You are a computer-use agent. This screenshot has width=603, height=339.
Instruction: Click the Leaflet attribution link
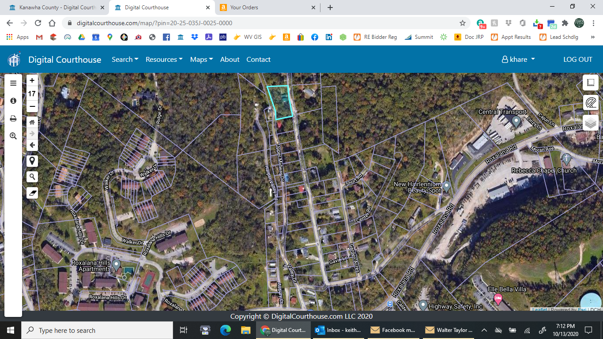(x=539, y=309)
